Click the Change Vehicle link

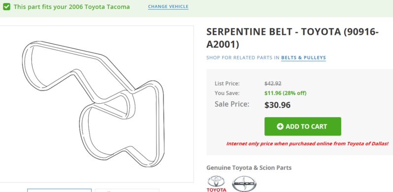click(x=168, y=7)
